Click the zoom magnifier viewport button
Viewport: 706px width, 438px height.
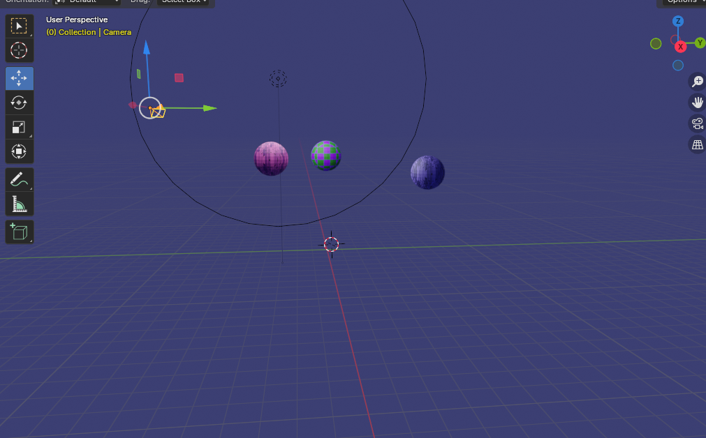697,82
